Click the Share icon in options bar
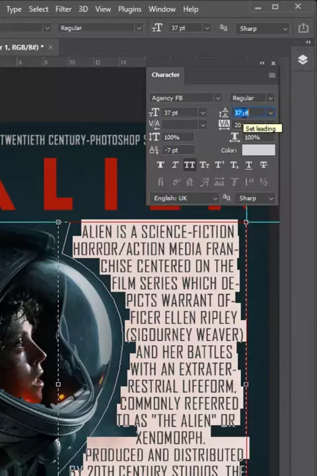This screenshot has width=317, height=476. tap(303, 28)
